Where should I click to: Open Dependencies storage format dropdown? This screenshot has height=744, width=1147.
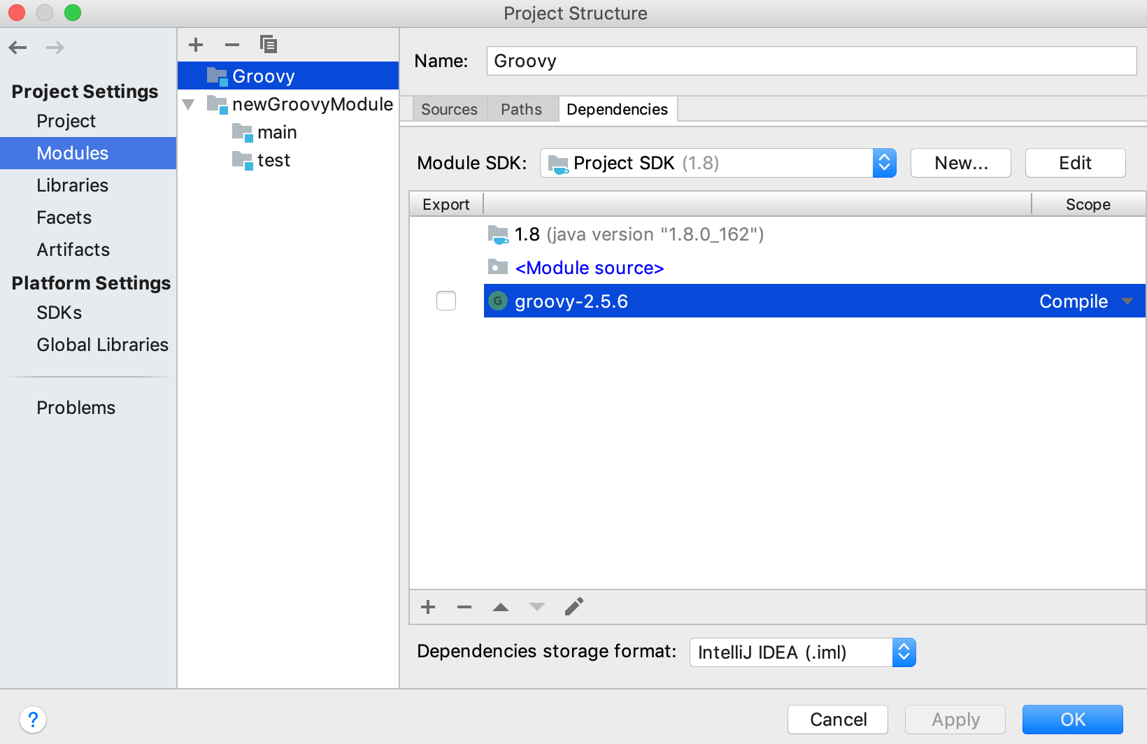tap(904, 652)
